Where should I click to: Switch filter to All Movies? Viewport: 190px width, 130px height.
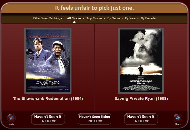(74, 18)
